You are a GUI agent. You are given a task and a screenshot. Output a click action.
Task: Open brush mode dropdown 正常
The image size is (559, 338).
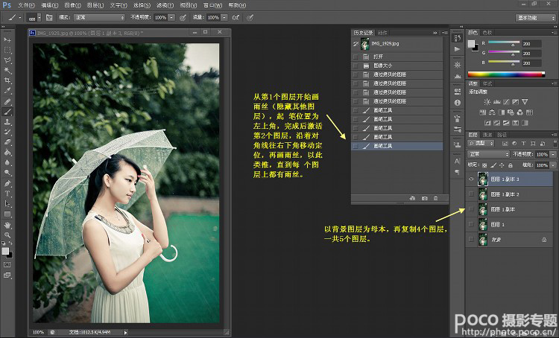point(99,17)
